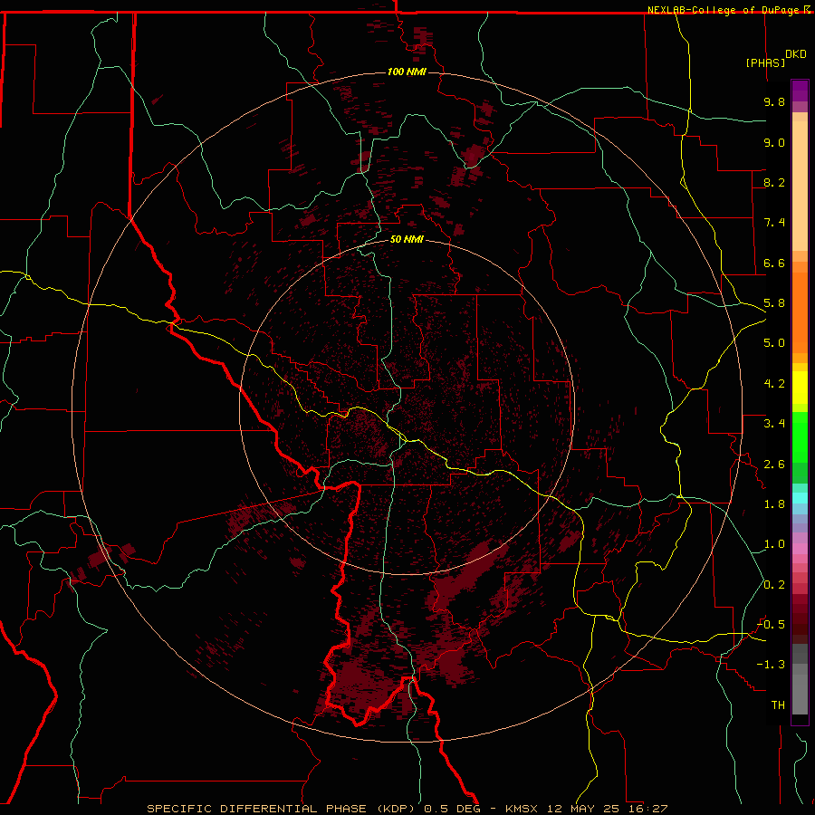Click the 7.4 scale value
The height and width of the screenshot is (815, 815).
[x=774, y=223]
